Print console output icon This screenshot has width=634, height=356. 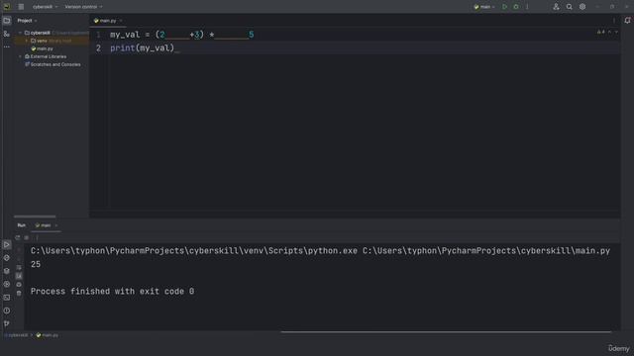point(19,285)
